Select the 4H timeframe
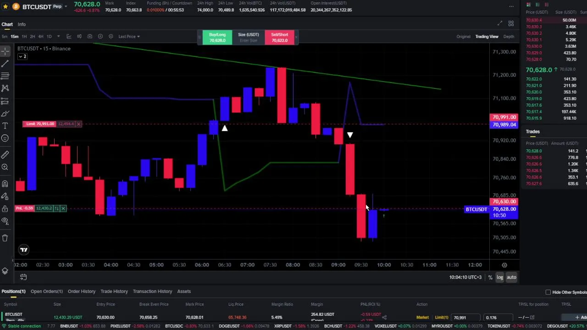The height and width of the screenshot is (330, 587). 40,36
